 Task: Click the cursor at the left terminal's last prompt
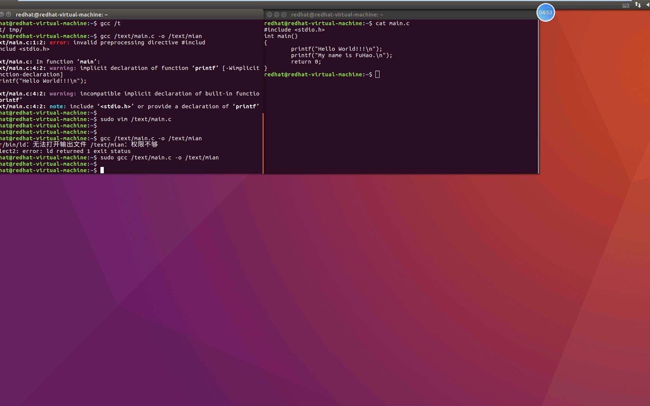coord(102,170)
